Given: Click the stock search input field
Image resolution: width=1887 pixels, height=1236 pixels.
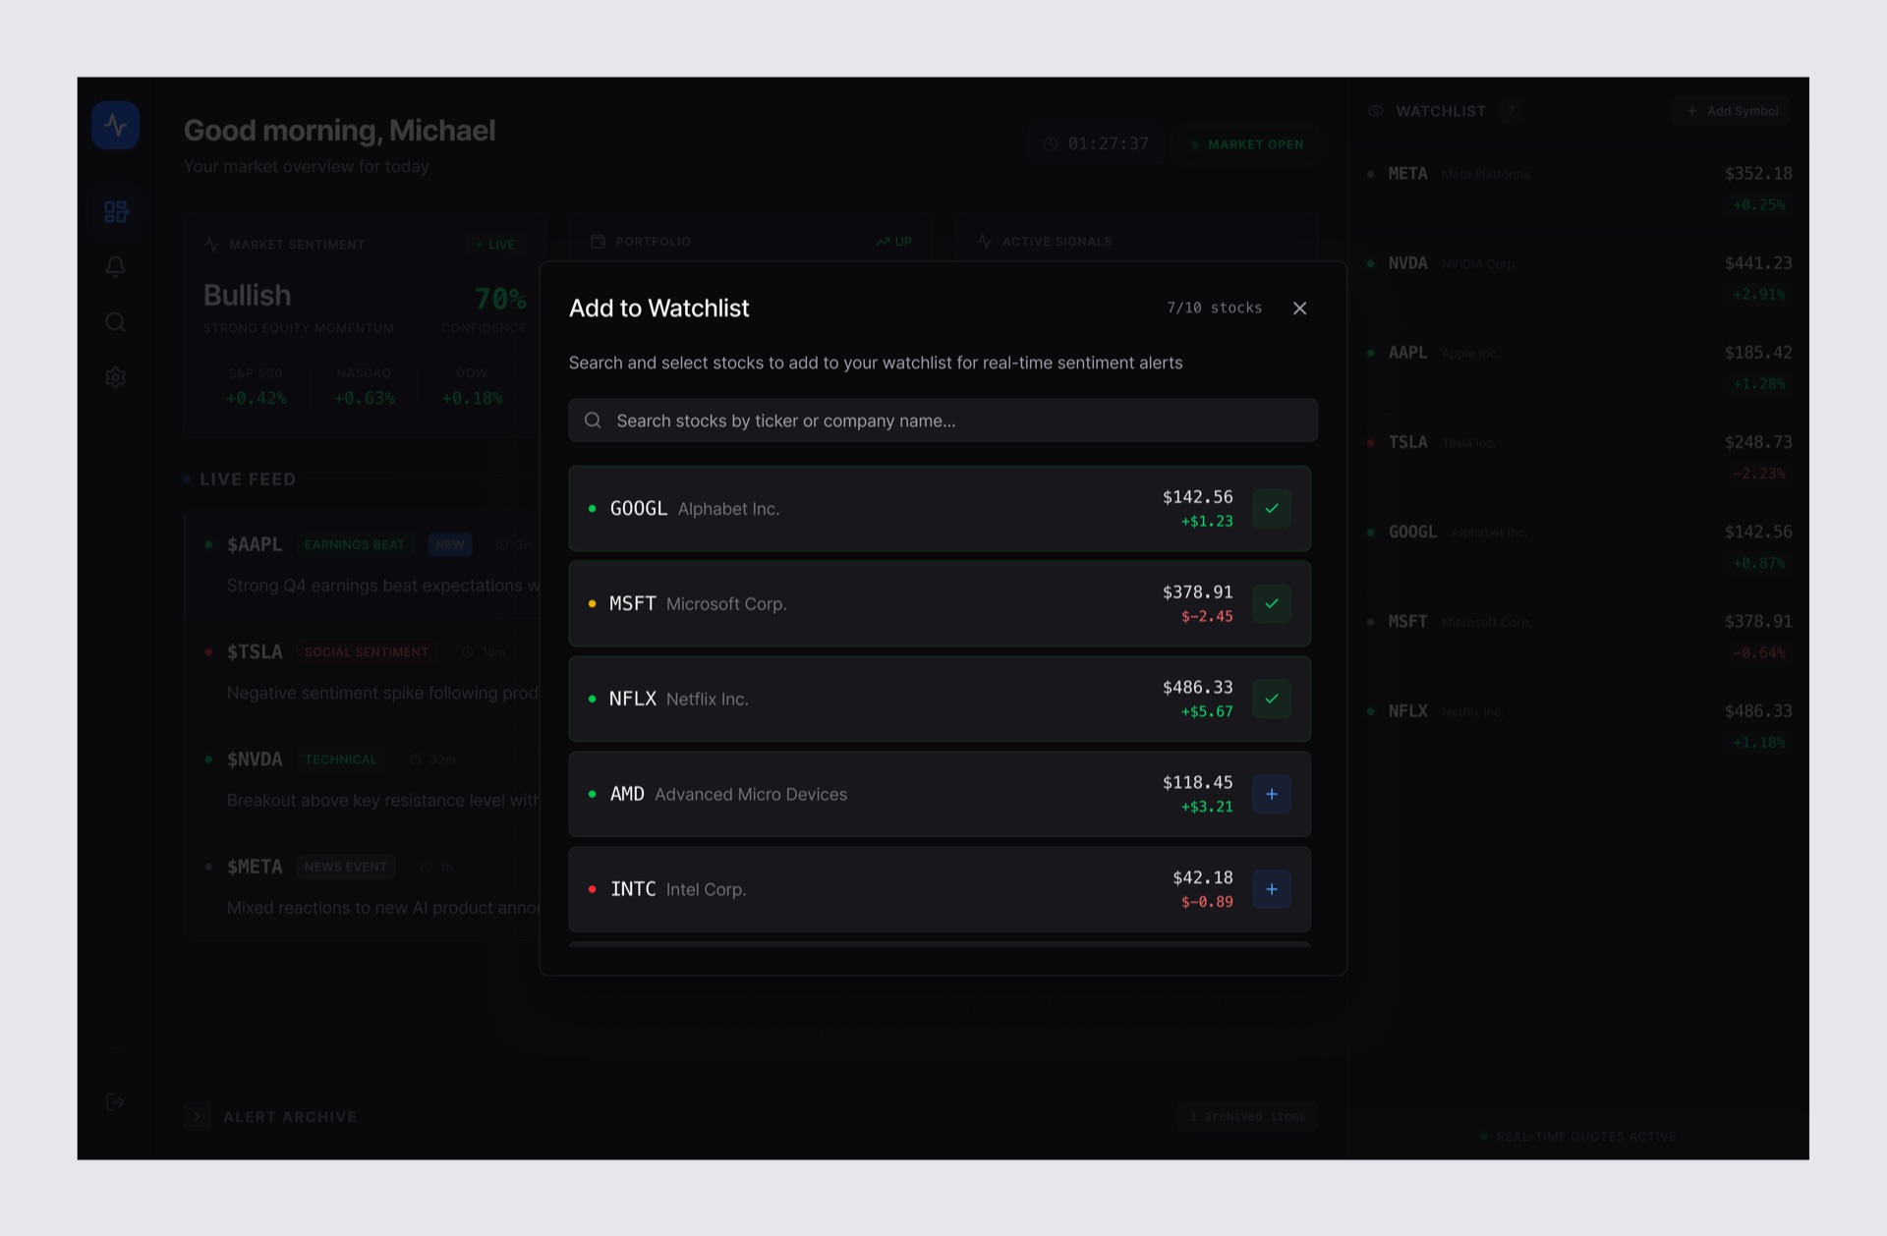Looking at the screenshot, I should coord(942,421).
